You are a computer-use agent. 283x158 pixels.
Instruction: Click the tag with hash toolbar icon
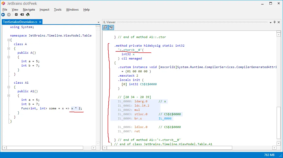tap(22, 15)
